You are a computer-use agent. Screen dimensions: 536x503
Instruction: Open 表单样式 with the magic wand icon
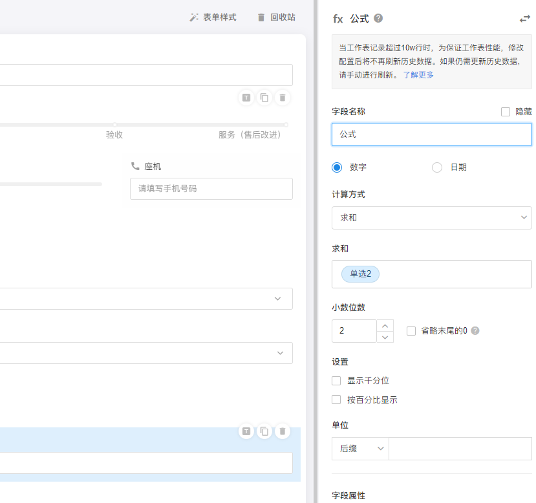click(213, 17)
